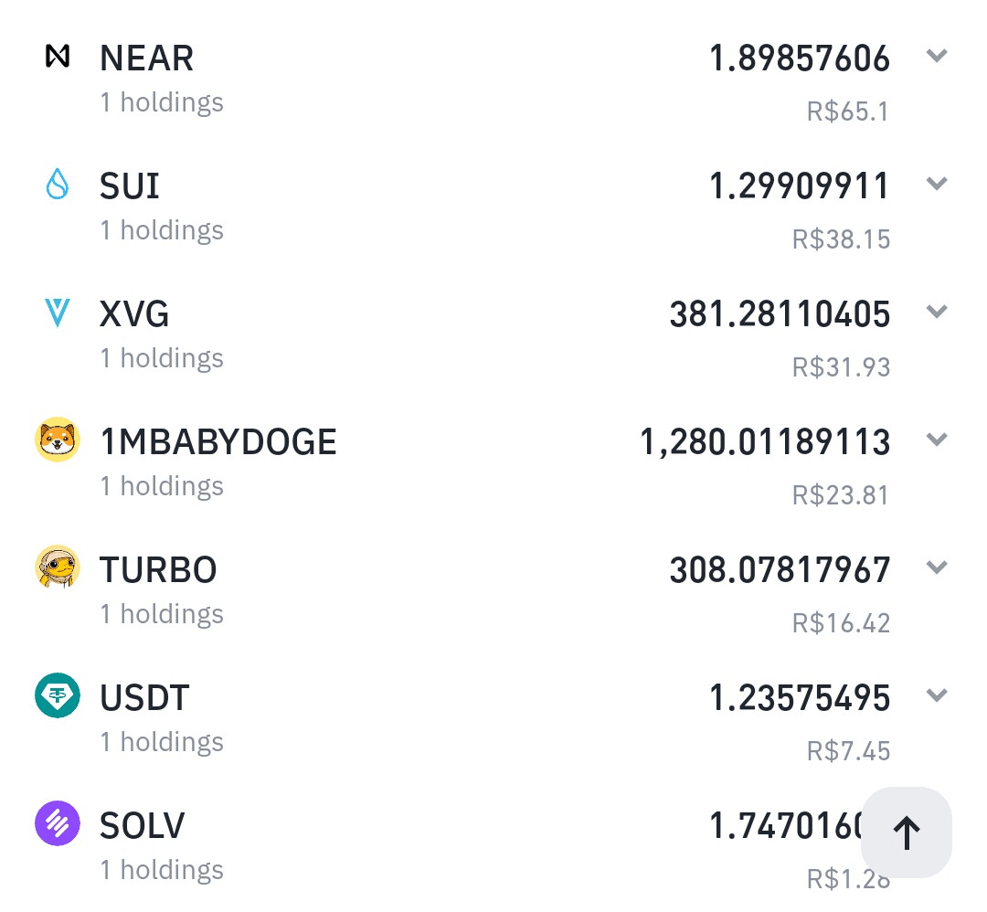Click the XVG Verge logo icon
The image size is (987, 912).
coord(58,313)
